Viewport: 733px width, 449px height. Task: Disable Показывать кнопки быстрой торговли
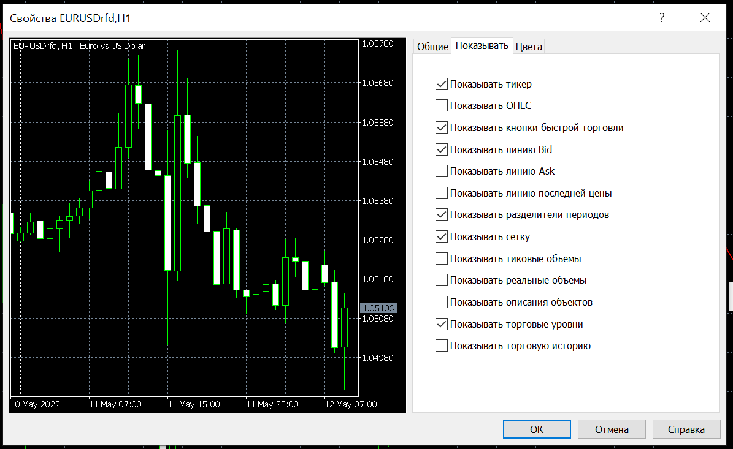coord(441,127)
